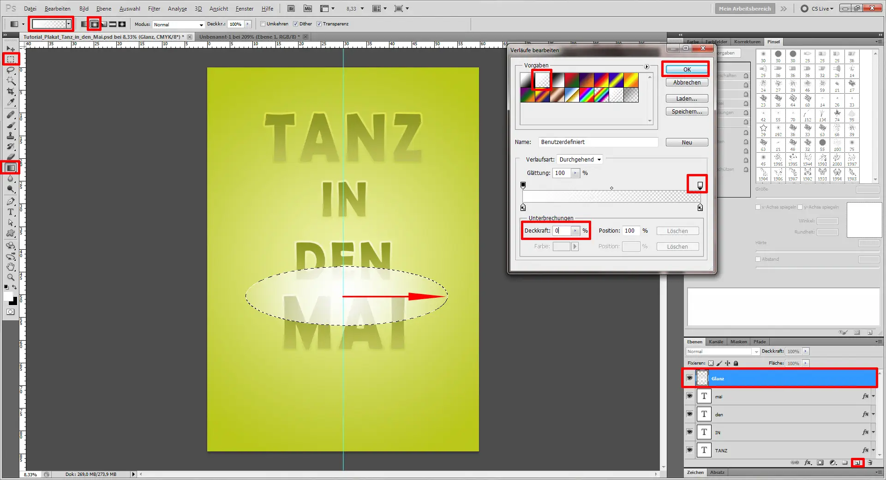886x480 pixels.
Task: Select the Gradient tool in the toolbar
Action: [11, 168]
